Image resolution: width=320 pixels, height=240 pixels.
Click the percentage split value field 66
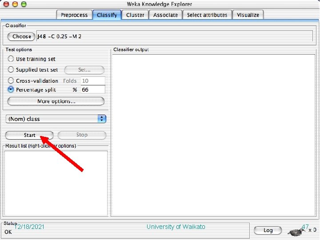93,90
